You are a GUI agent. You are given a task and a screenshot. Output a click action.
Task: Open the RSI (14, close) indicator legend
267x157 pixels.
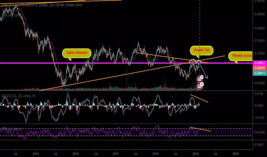(x=12, y=129)
